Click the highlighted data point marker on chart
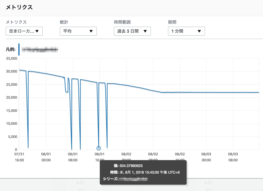This screenshot has width=263, height=191. tap(99, 148)
